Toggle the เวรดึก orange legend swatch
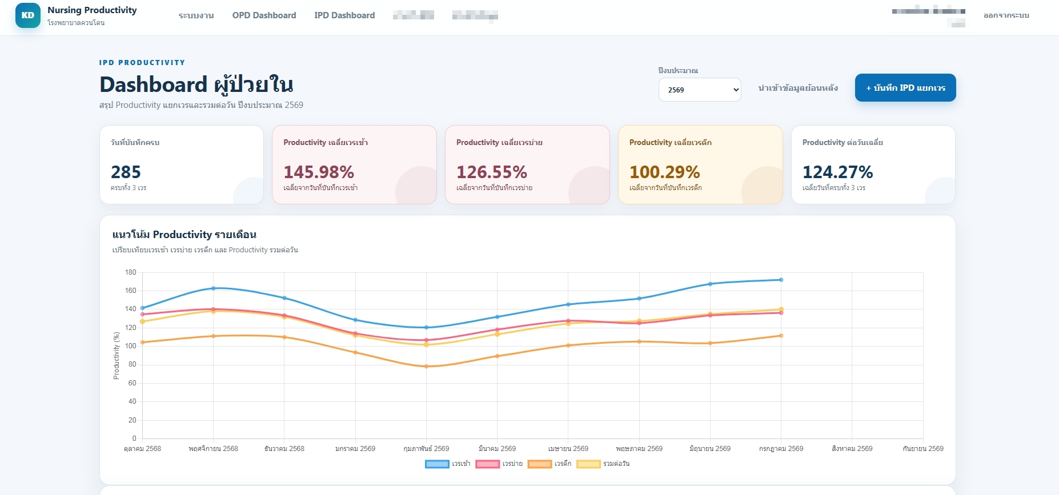 tap(539, 464)
